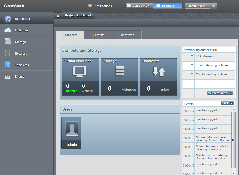239x175 pixels.
Task: Click View all in Events panel
Action: coord(227,103)
